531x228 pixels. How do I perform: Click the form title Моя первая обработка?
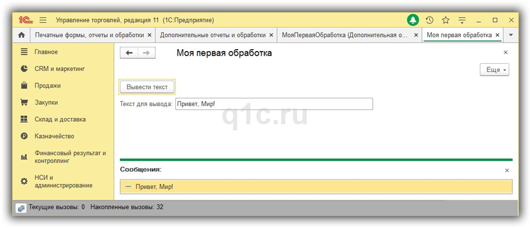[x=224, y=53]
